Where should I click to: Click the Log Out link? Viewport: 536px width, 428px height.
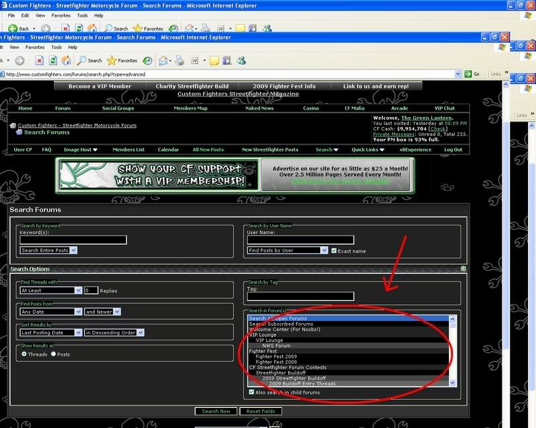(454, 150)
